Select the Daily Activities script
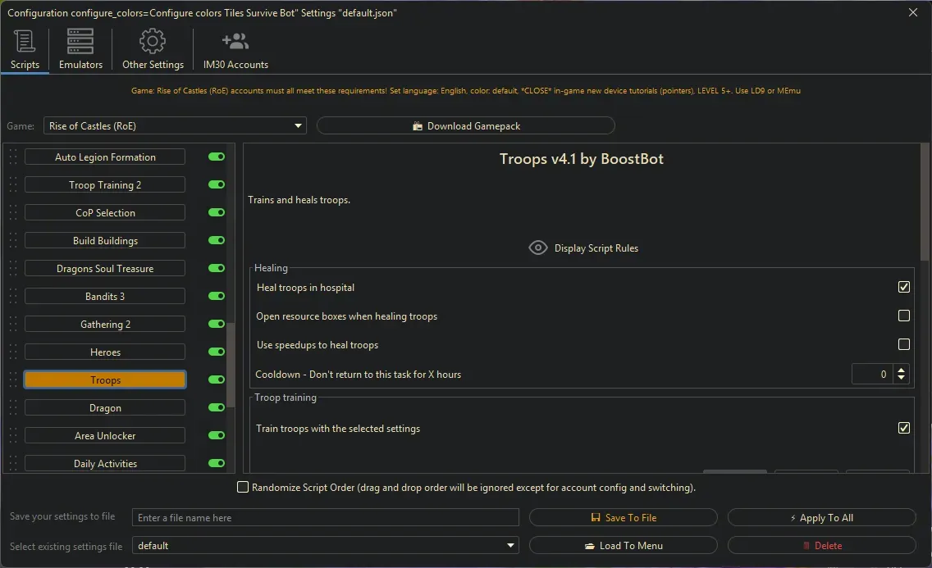 point(105,464)
